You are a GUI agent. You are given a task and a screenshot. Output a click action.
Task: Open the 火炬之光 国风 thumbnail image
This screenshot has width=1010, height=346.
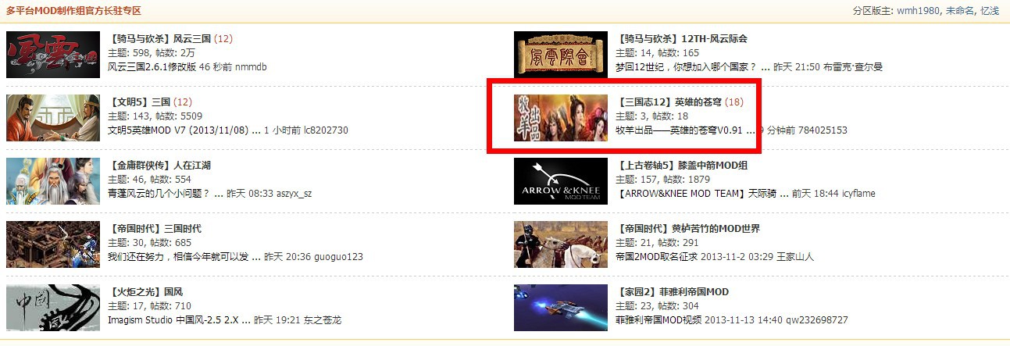[53, 308]
